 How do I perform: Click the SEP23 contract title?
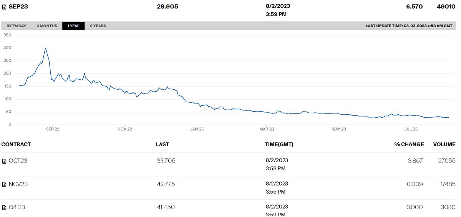pyautogui.click(x=18, y=7)
